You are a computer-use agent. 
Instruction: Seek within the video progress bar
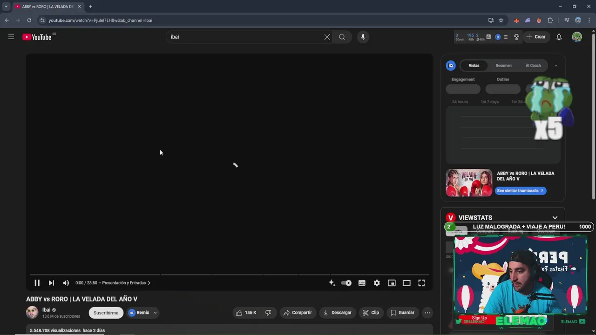pos(229,274)
